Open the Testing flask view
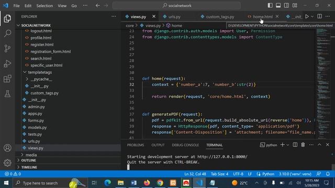The height and width of the screenshot is (188, 335). pos(7,94)
